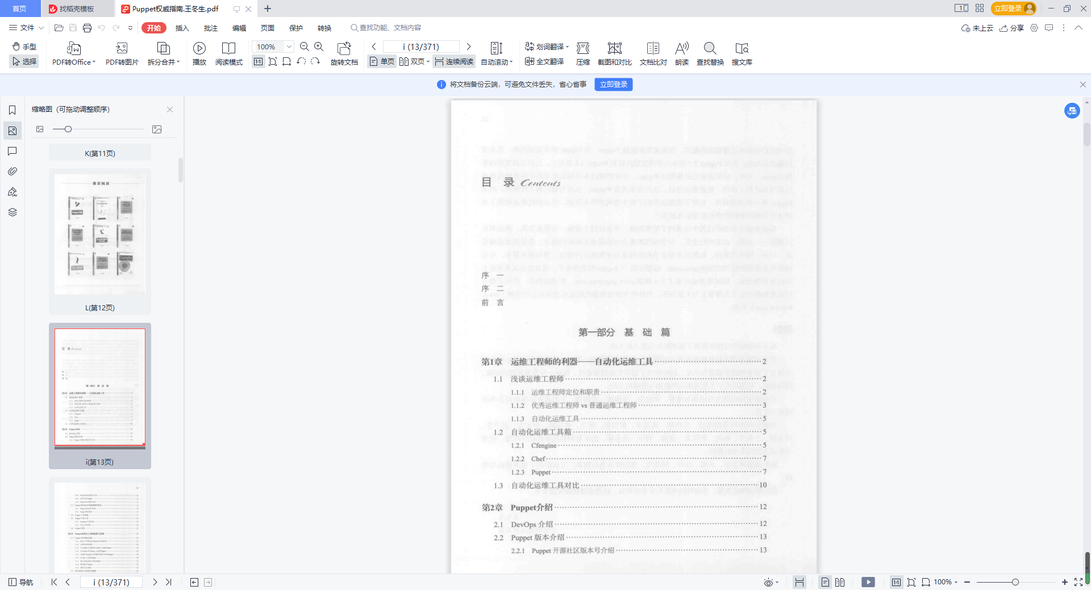Click the blue floating assistant button

[1072, 111]
